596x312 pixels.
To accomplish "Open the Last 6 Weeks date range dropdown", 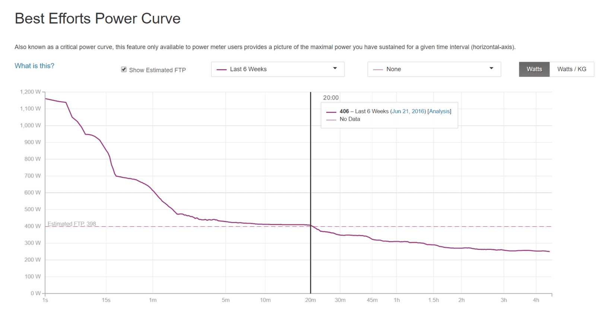I will tap(278, 69).
